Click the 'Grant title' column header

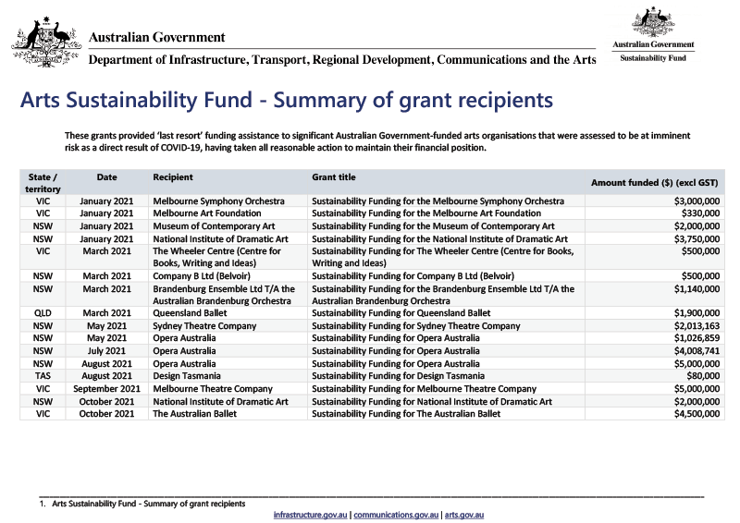(x=334, y=176)
